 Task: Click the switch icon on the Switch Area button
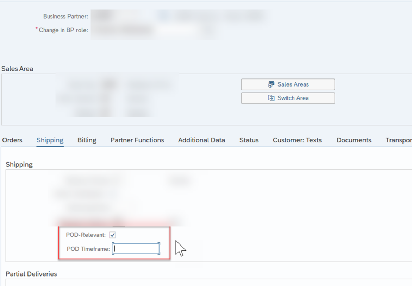pos(271,98)
